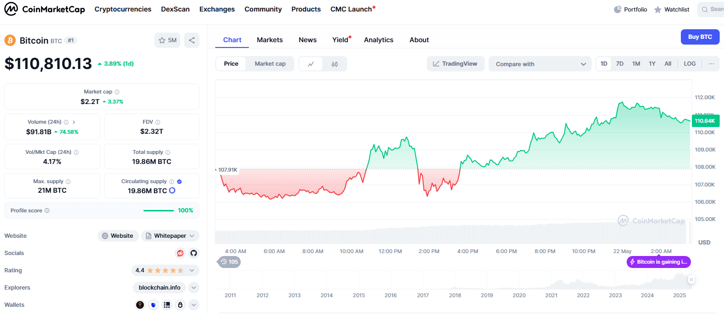Click the black-and-orange wallet icon
This screenshot has height=314, width=724.
tap(140, 305)
